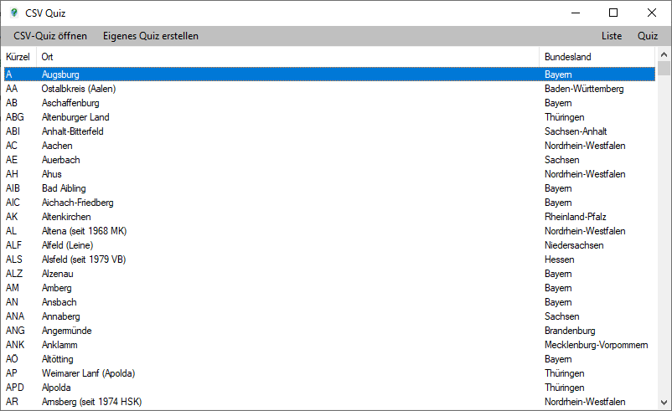Open the Eigenes Quiz erstellen menu
The width and height of the screenshot is (672, 411).
coord(151,36)
